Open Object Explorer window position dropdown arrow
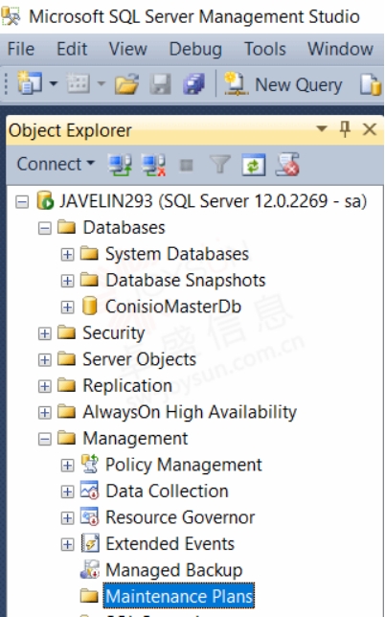Viewport: 385px width, 617px height. tap(322, 128)
